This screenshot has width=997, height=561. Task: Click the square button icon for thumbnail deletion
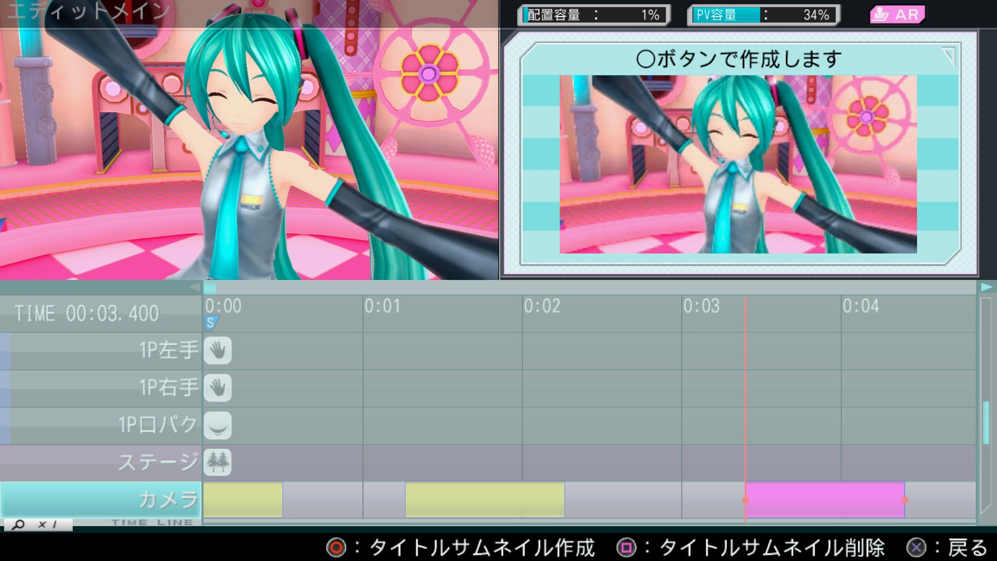[626, 547]
